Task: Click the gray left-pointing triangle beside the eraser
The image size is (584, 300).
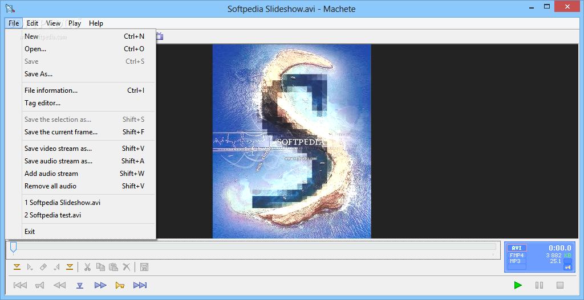Action: [x=56, y=266]
